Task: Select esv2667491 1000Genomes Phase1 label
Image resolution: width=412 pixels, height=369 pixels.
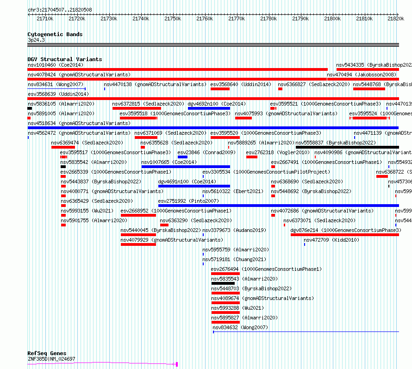Action: [326, 162]
